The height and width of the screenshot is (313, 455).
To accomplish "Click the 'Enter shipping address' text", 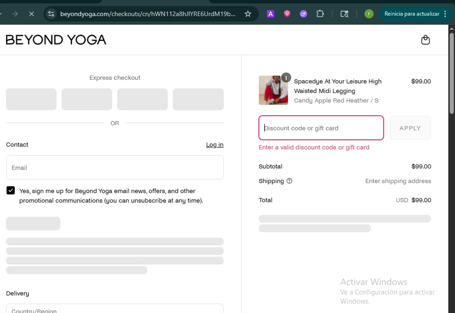I will pyautogui.click(x=398, y=181).
